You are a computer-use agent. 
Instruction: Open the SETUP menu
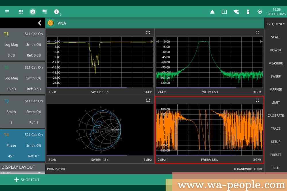click(x=276, y=142)
